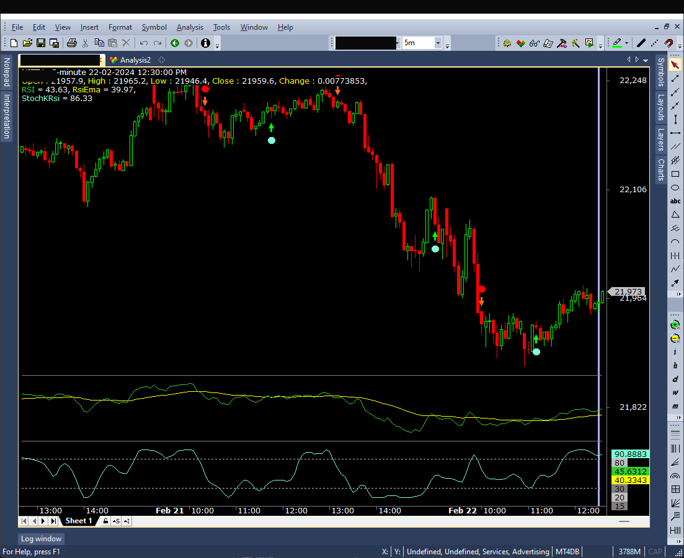Open the About info icon
The height and width of the screenshot is (558, 684).
[x=205, y=43]
